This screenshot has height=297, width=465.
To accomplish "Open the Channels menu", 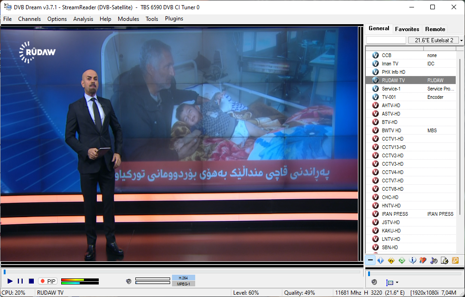I will point(29,19).
